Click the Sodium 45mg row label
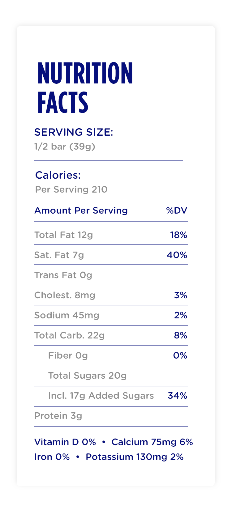 (x=67, y=315)
